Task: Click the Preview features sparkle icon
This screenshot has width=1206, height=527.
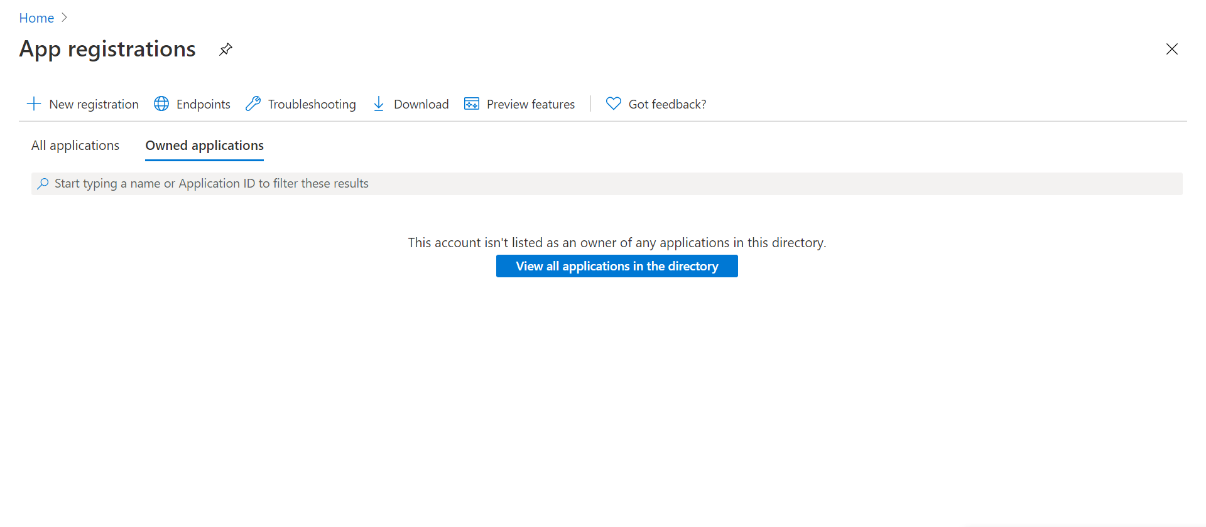Action: click(x=472, y=104)
